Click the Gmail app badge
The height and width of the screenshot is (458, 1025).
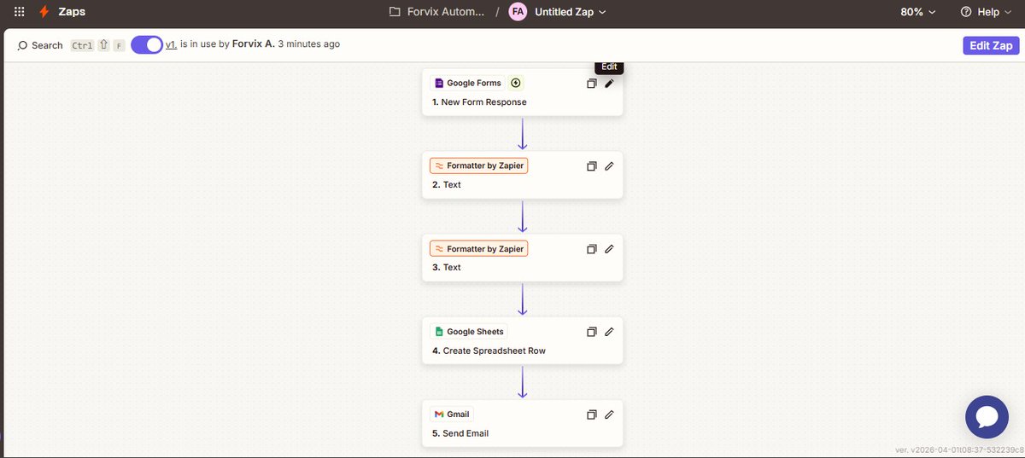(452, 415)
